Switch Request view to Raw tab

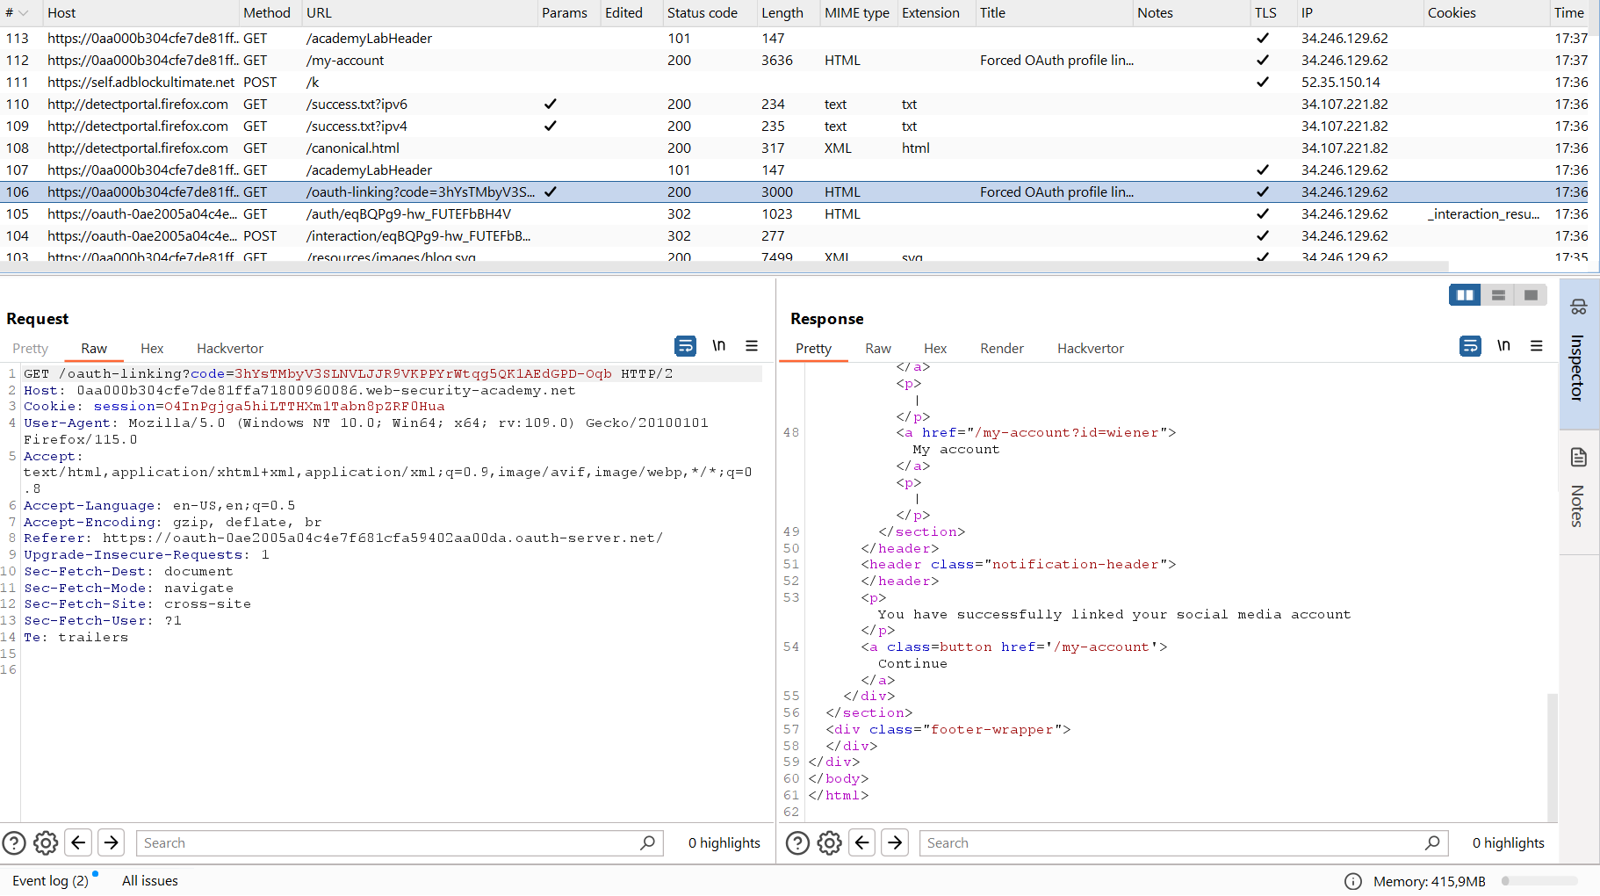pos(94,349)
